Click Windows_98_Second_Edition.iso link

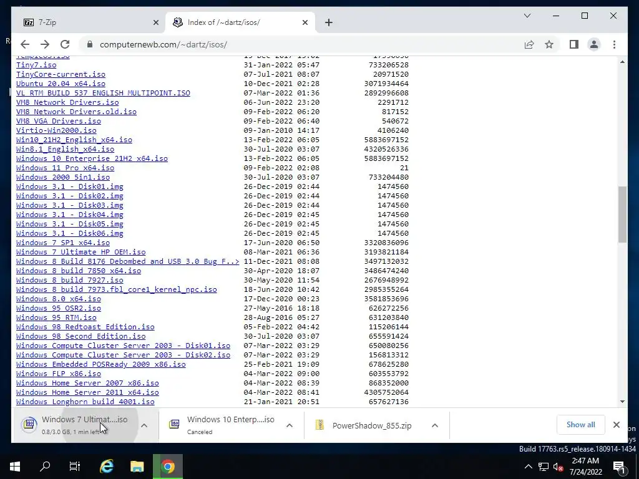(x=80, y=336)
